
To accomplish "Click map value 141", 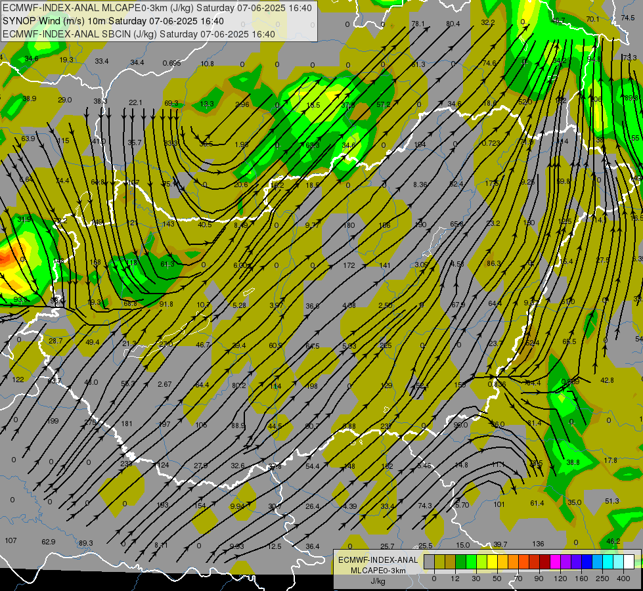I will coord(385,265).
